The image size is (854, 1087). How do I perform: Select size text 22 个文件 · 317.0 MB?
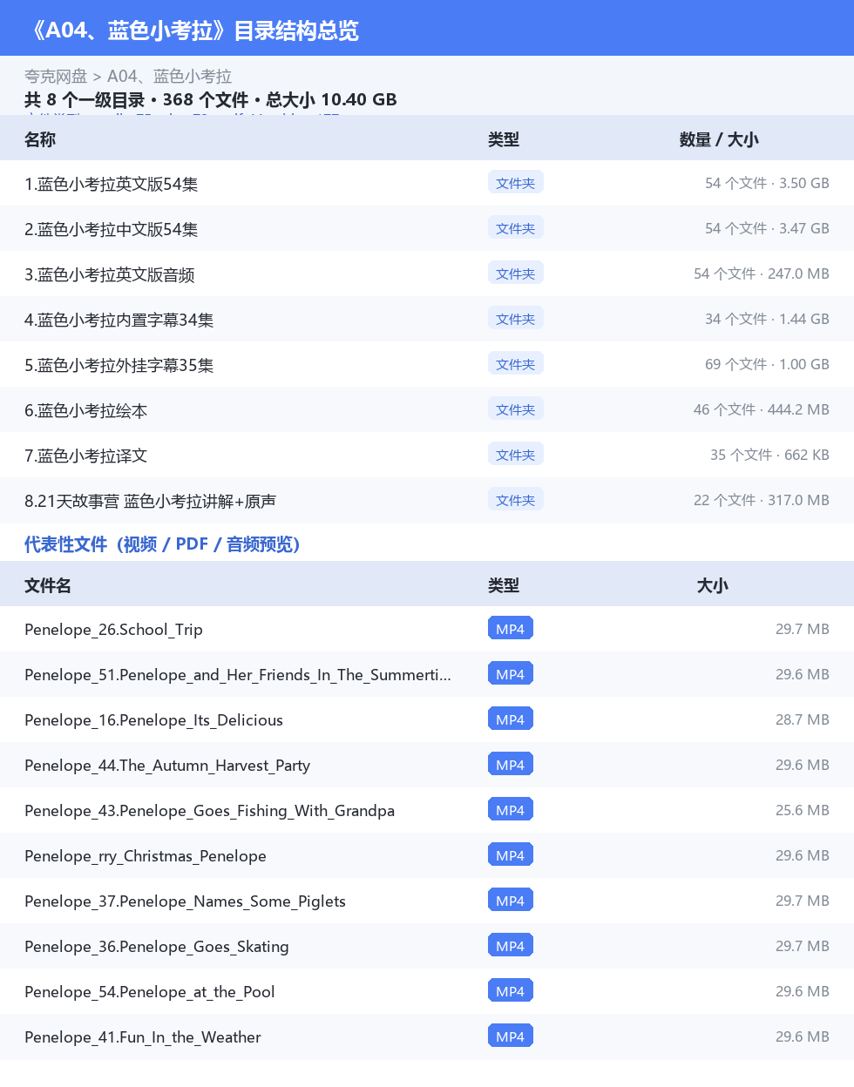point(762,500)
